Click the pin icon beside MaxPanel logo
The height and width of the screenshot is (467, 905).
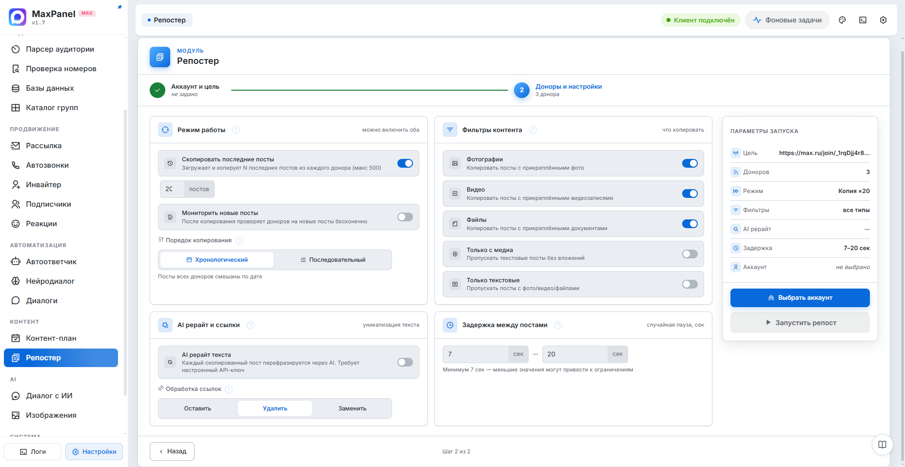click(119, 7)
